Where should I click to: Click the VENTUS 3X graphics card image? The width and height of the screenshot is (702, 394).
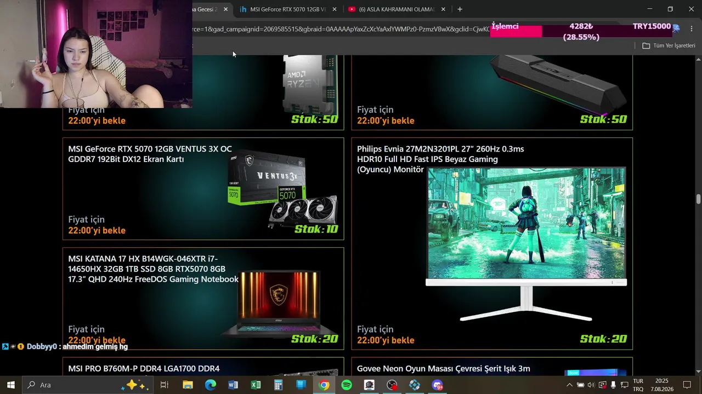pos(282,189)
